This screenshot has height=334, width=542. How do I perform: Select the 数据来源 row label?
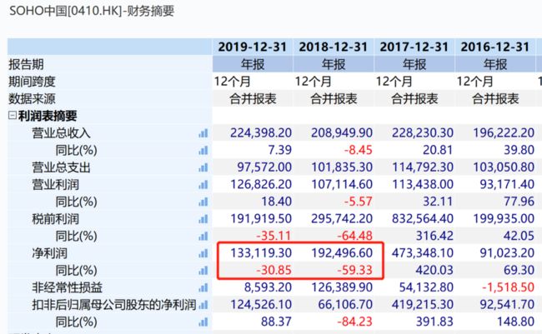(x=32, y=99)
